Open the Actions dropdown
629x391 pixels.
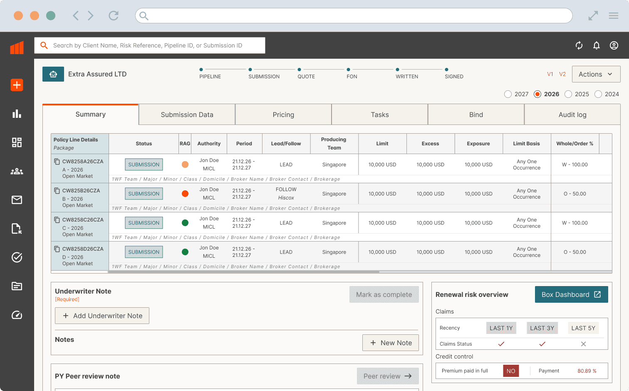click(596, 74)
